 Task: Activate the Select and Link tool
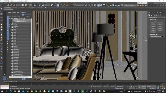point(8,5)
